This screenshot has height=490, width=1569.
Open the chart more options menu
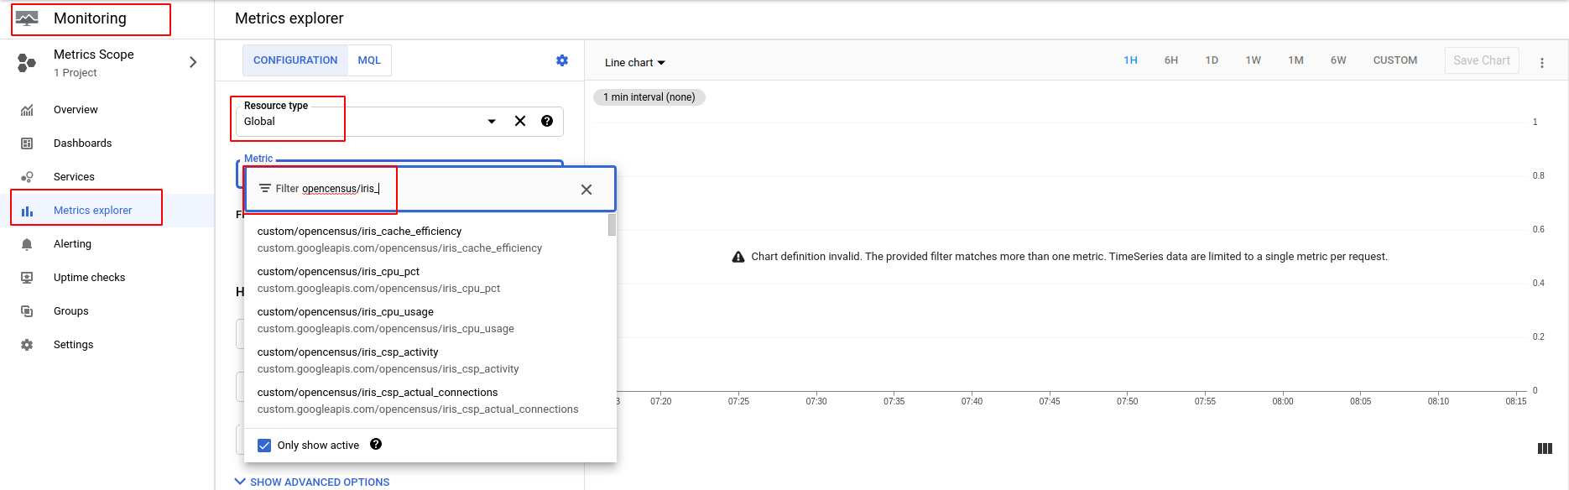[x=1542, y=62]
